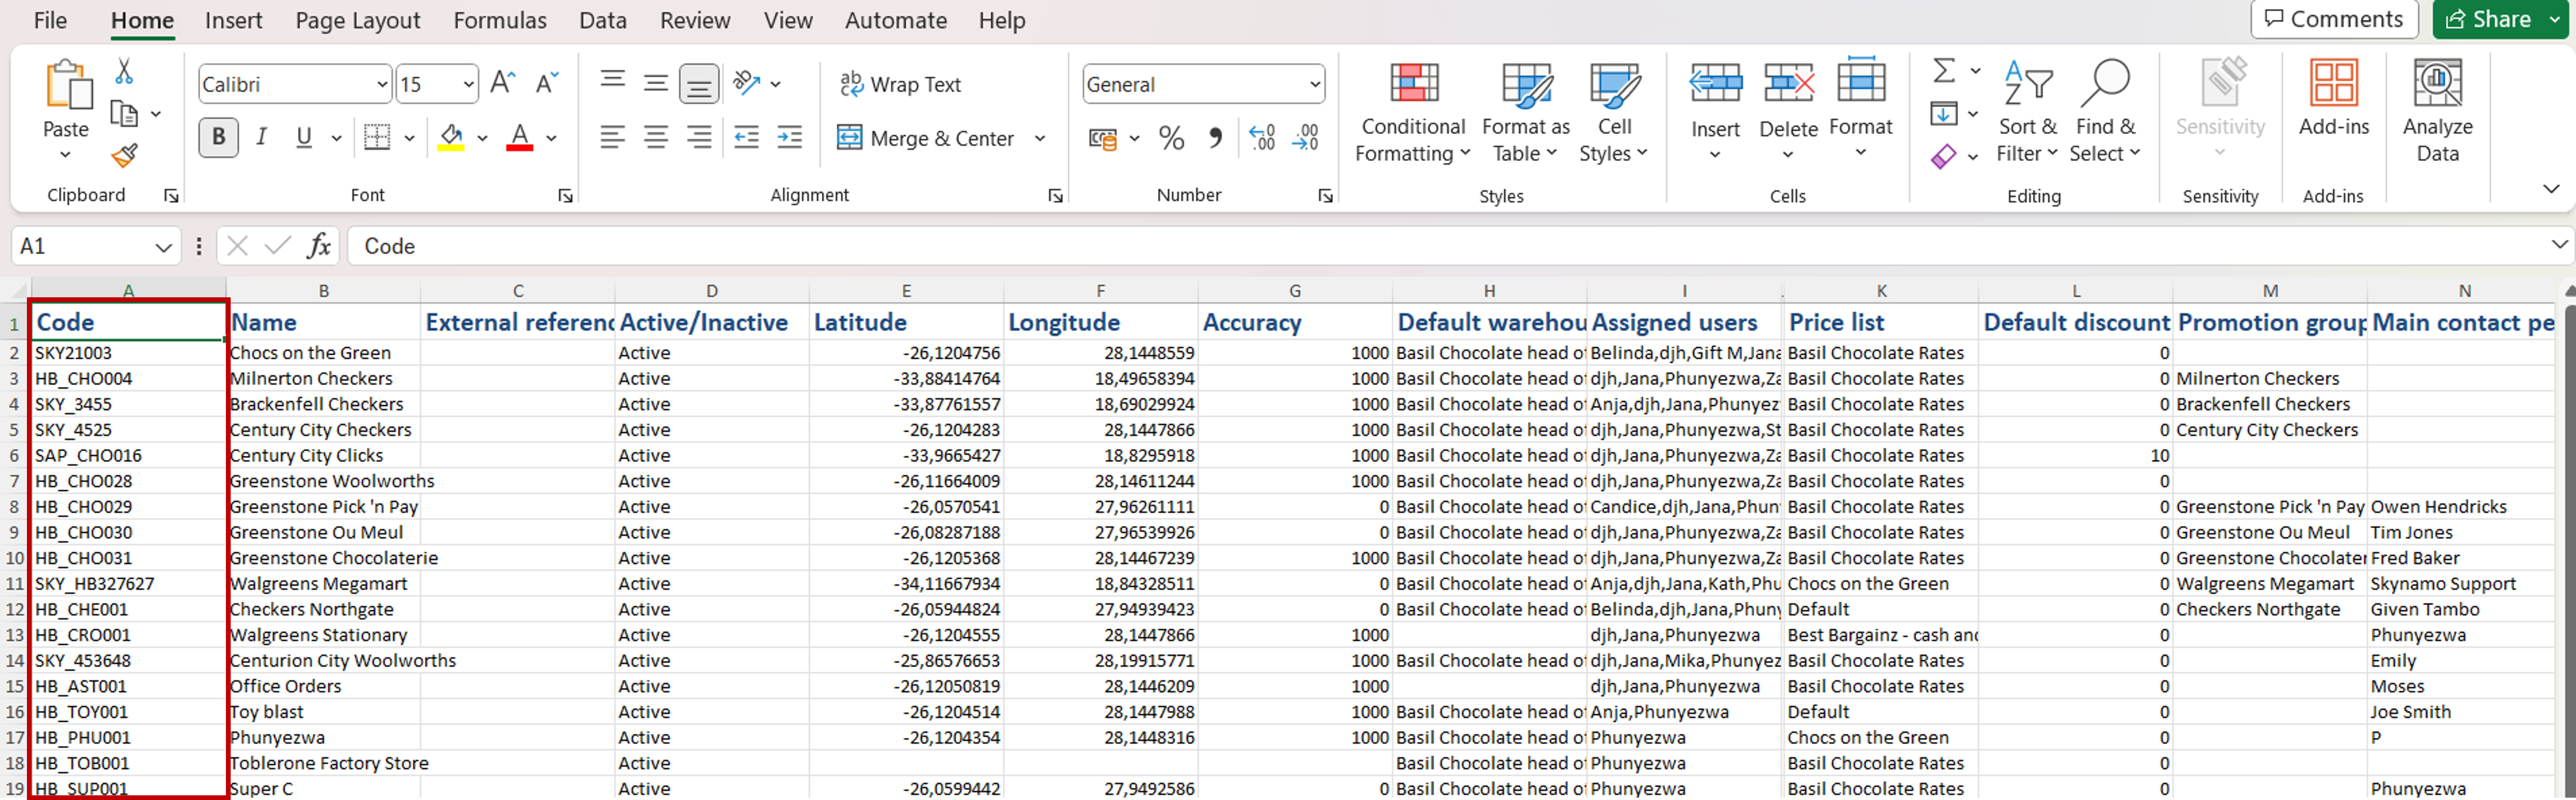2576x800 pixels.
Task: Apply the yellow fill color
Action: click(451, 138)
